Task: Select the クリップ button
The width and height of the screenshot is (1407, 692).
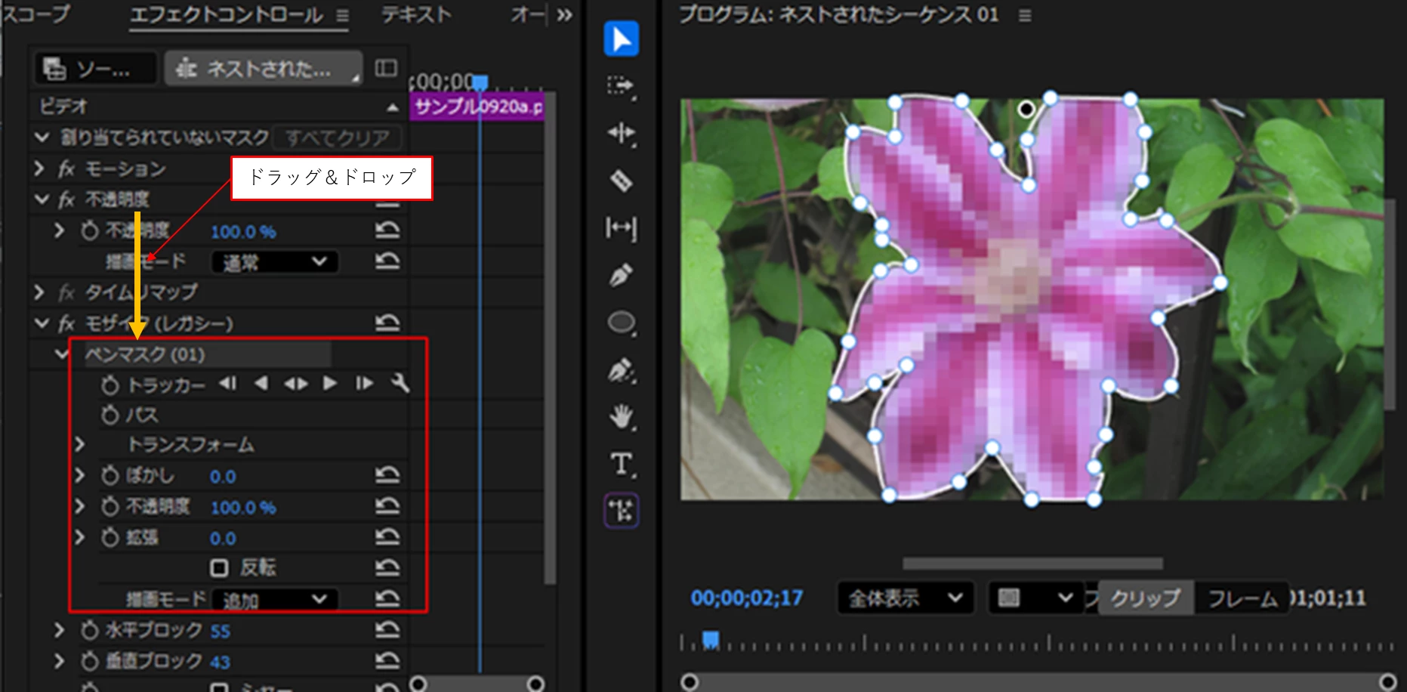Action: 1146,598
